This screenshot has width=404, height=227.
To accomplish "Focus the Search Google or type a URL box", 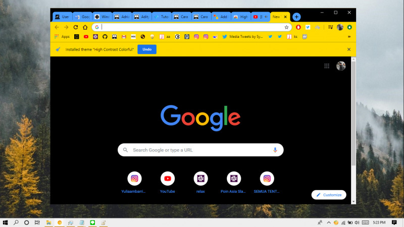I will coord(200,150).
